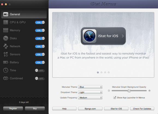The image size is (158, 114).
Task: Uncheck Show App Launcher In Menus
Action: (x=115, y=98)
